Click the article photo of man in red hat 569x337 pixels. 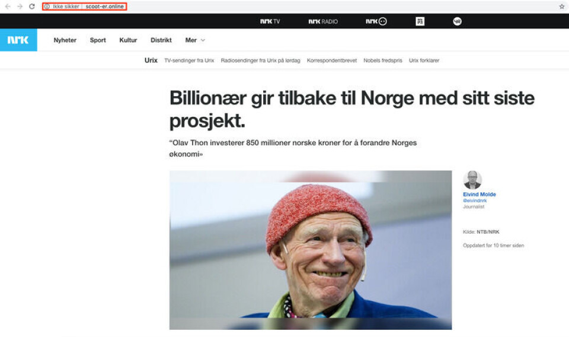click(311, 250)
